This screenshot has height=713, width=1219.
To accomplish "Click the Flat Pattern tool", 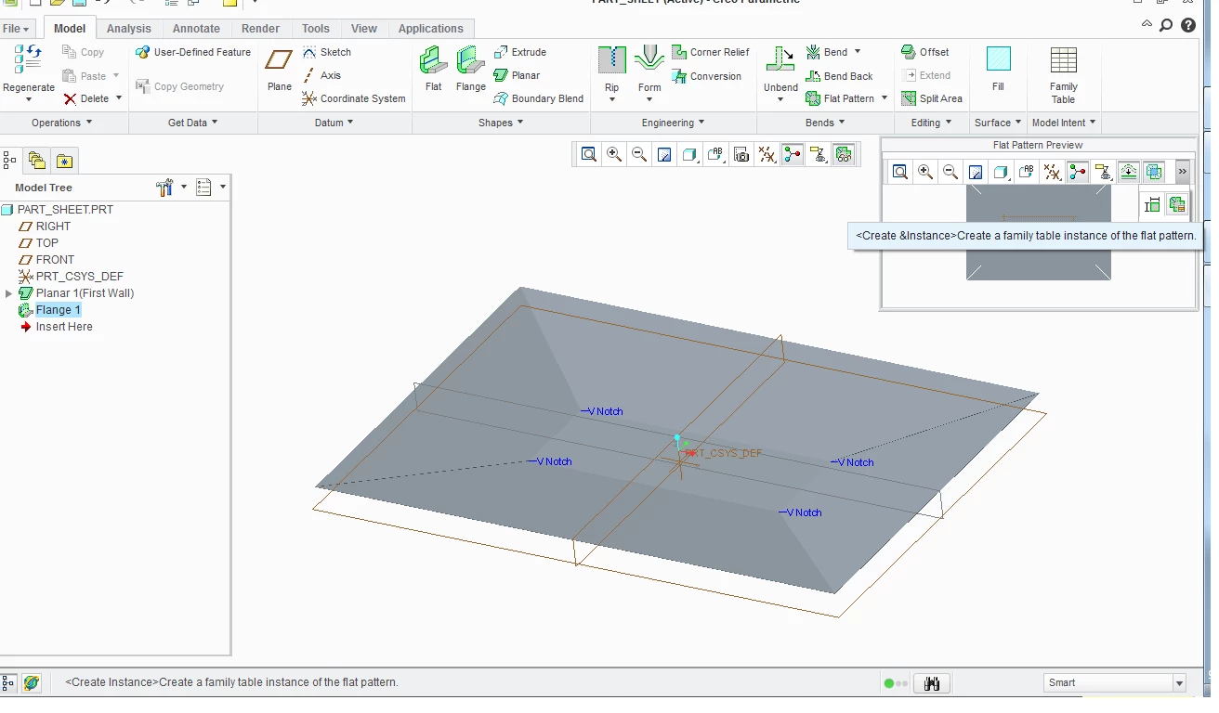I will click(x=840, y=98).
